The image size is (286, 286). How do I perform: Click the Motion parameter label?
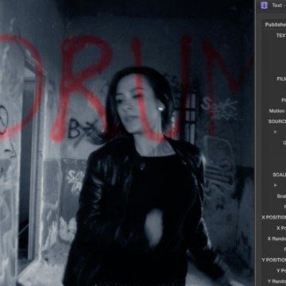tap(277, 111)
